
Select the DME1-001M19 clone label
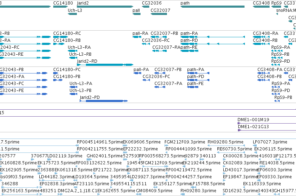click(x=253, y=119)
